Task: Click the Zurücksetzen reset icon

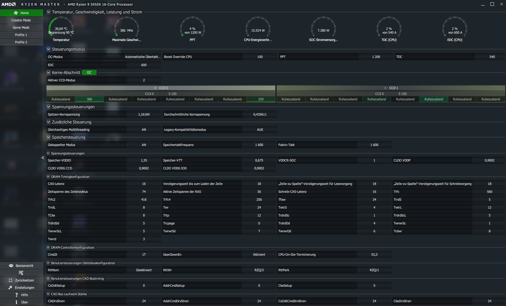Action: 11,280
